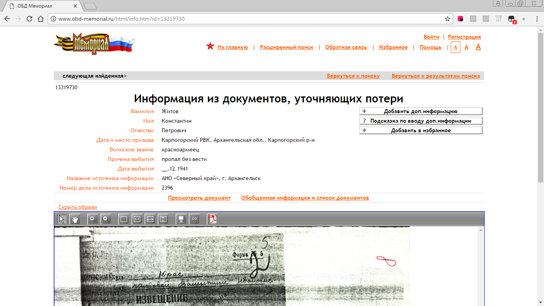This screenshot has width=544, height=306.
Task: Open the pink extension icon
Action: point(460,19)
